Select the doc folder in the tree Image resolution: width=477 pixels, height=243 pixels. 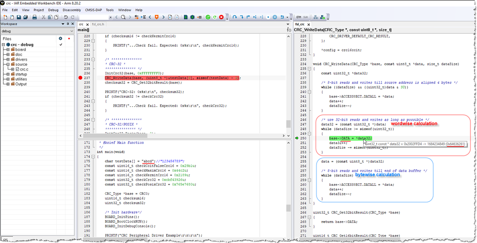pyautogui.click(x=19, y=54)
